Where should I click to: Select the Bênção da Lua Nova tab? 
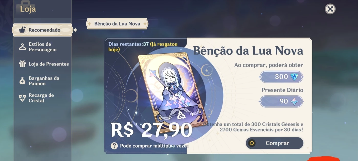(117, 24)
